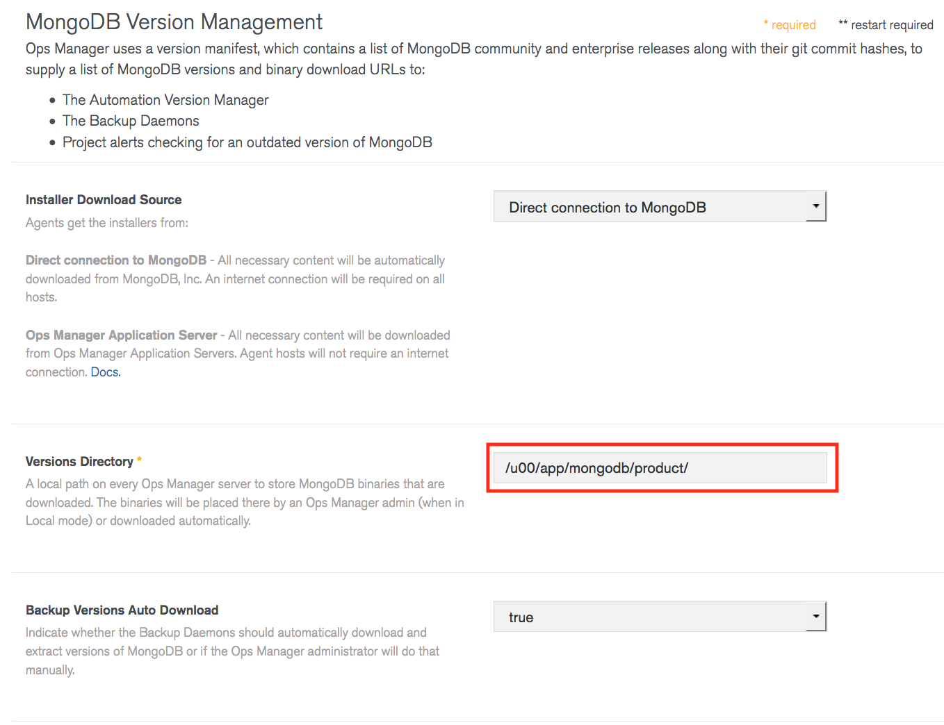Viewport: 944px width, 725px height.
Task: Click the Installer Download Source label
Action: tap(104, 200)
